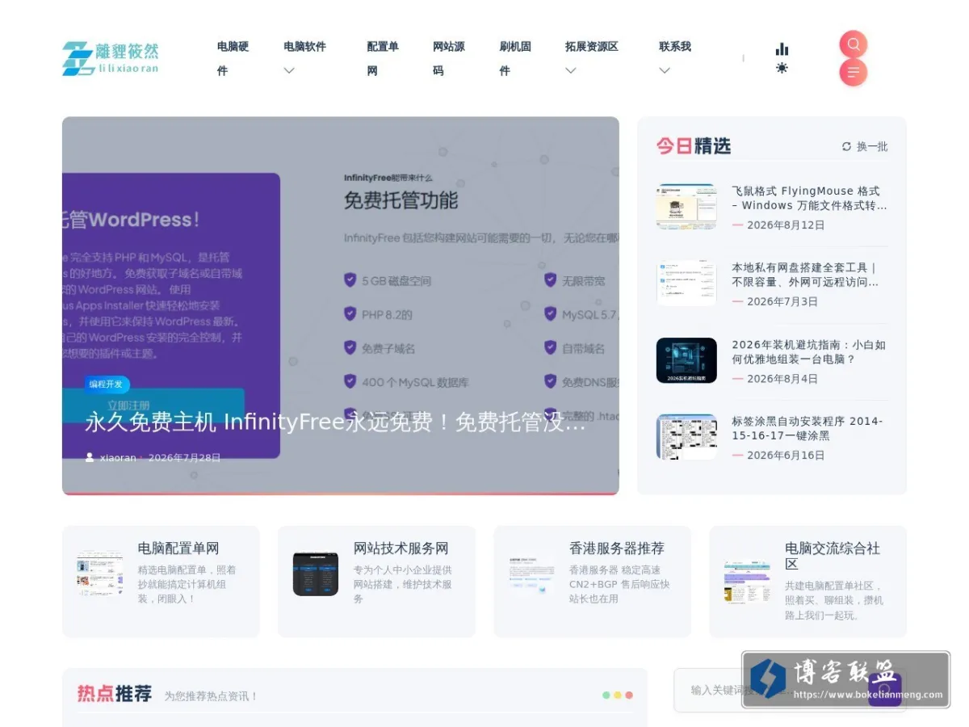Expand the 电脑软件 dropdown chevron
This screenshot has height=727, width=969.
(289, 70)
